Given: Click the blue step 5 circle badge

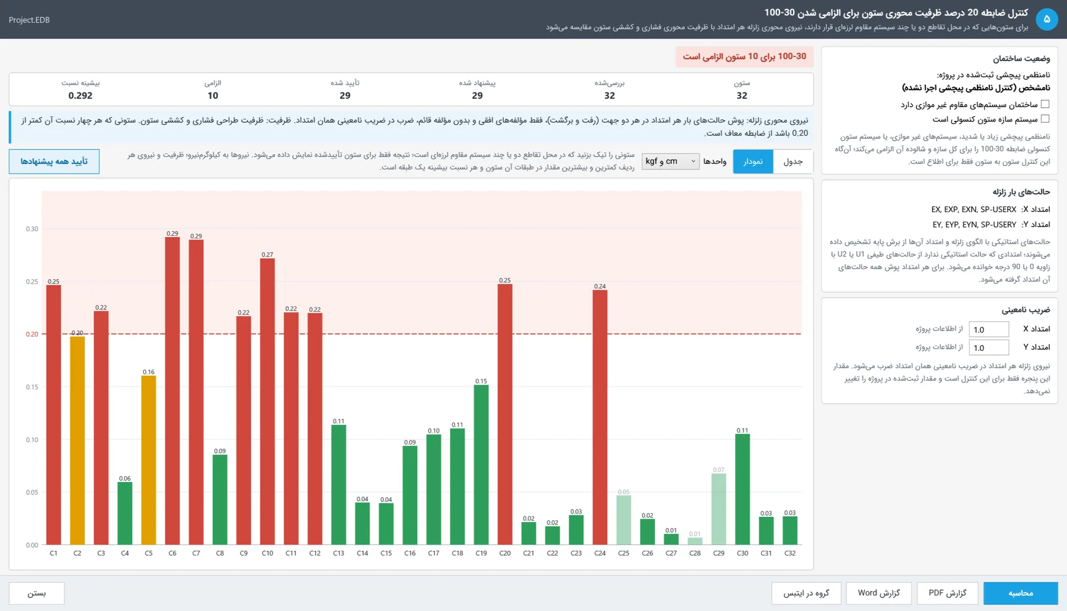Looking at the screenshot, I should pos(1047,19).
